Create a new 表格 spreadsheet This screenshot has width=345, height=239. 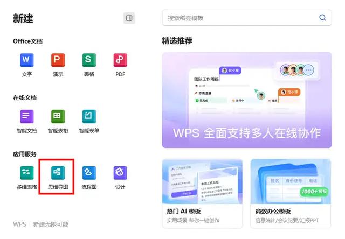pyautogui.click(x=89, y=65)
